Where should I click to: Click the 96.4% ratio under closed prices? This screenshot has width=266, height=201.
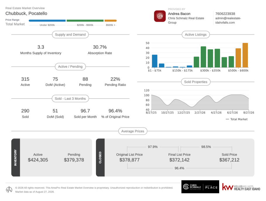point(179,168)
